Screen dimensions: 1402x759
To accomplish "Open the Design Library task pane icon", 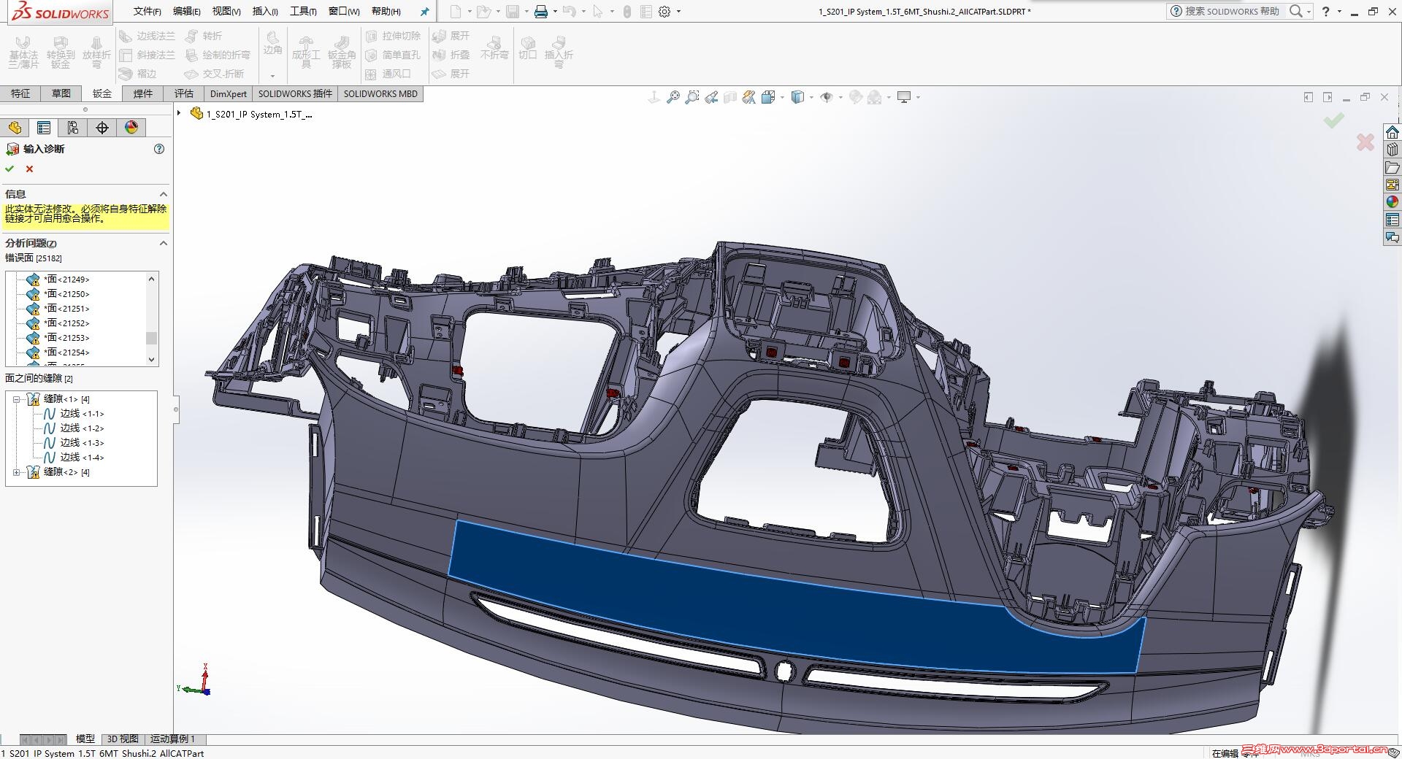I will click(1393, 150).
